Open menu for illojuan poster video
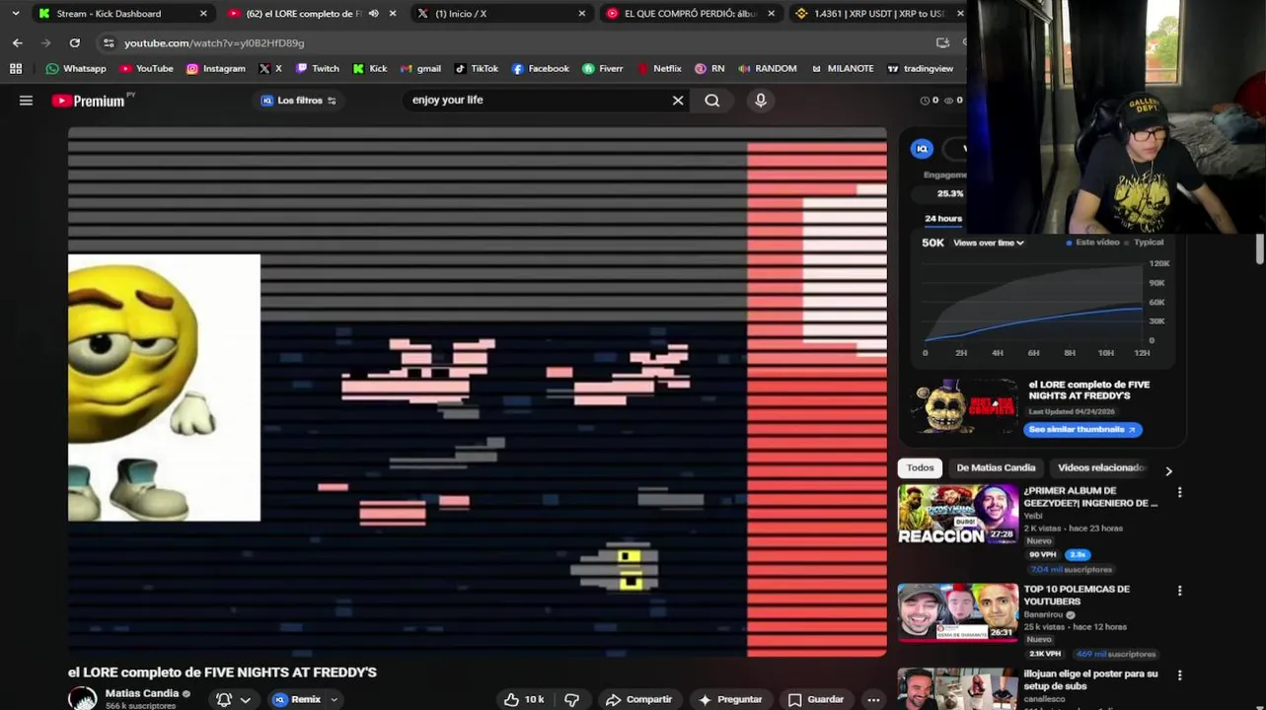 tap(1179, 675)
